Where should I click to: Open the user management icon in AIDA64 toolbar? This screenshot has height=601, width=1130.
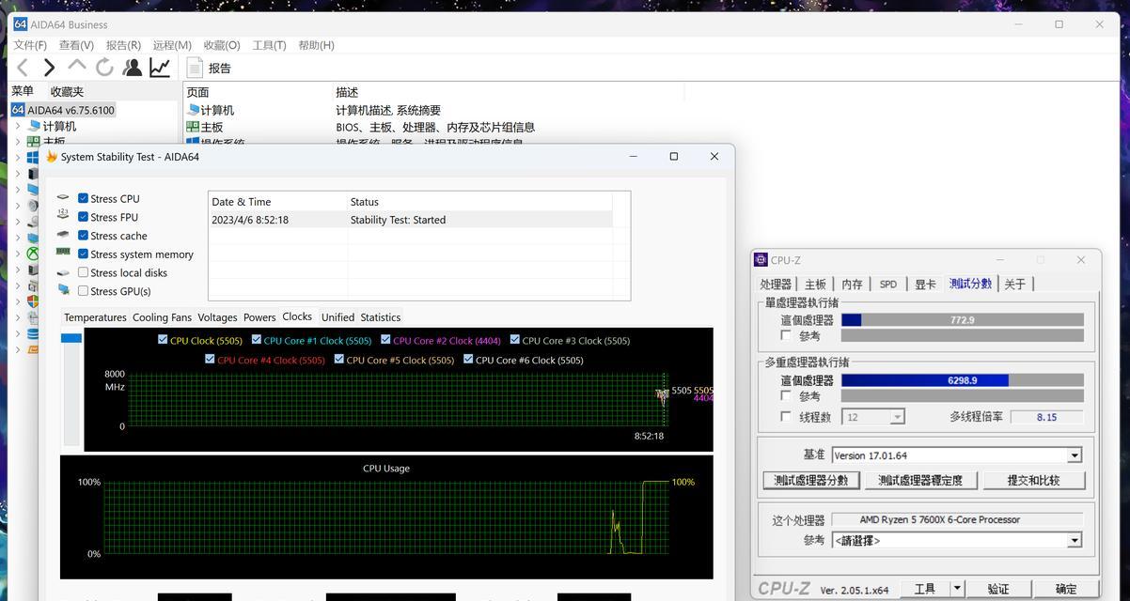tap(133, 68)
